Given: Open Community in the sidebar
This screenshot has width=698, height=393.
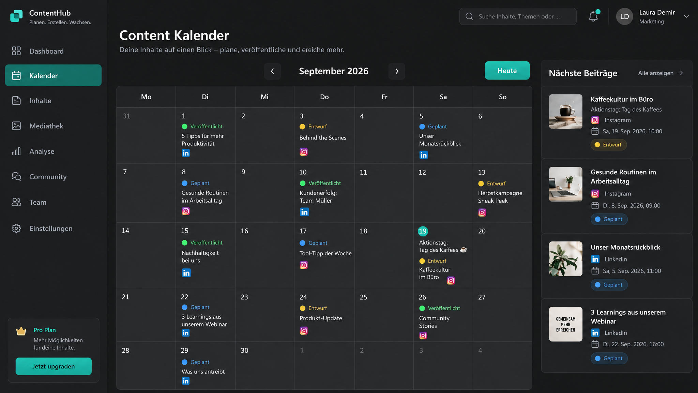Looking at the screenshot, I should pyautogui.click(x=53, y=177).
